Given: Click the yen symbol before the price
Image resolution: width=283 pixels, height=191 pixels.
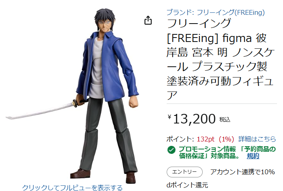Looking at the screenshot, I should click(x=169, y=117).
